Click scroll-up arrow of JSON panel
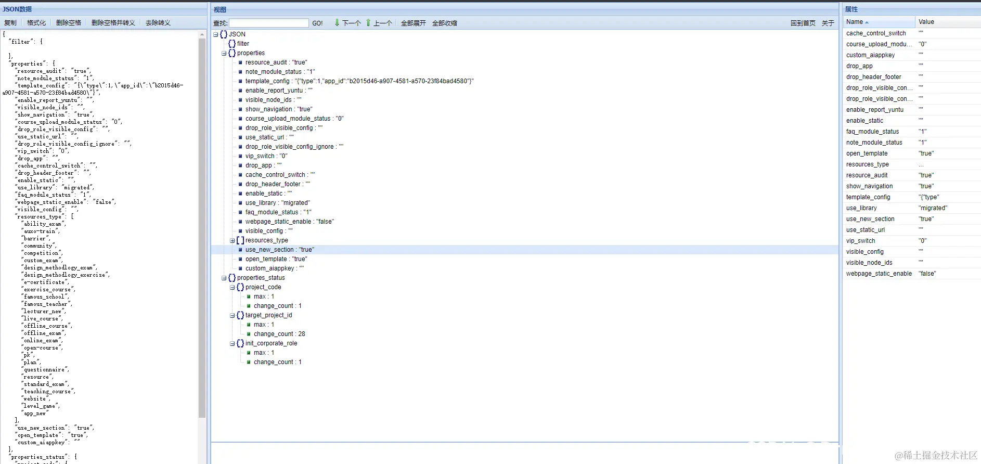This screenshot has width=981, height=464. coord(202,34)
